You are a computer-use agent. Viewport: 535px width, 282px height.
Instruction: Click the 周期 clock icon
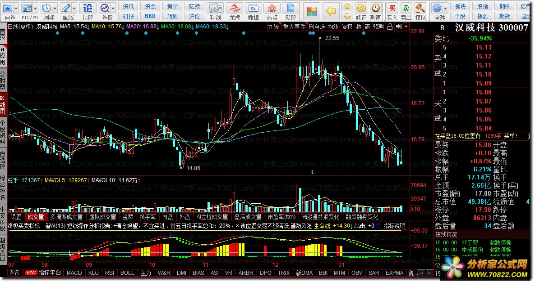click(x=46, y=8)
